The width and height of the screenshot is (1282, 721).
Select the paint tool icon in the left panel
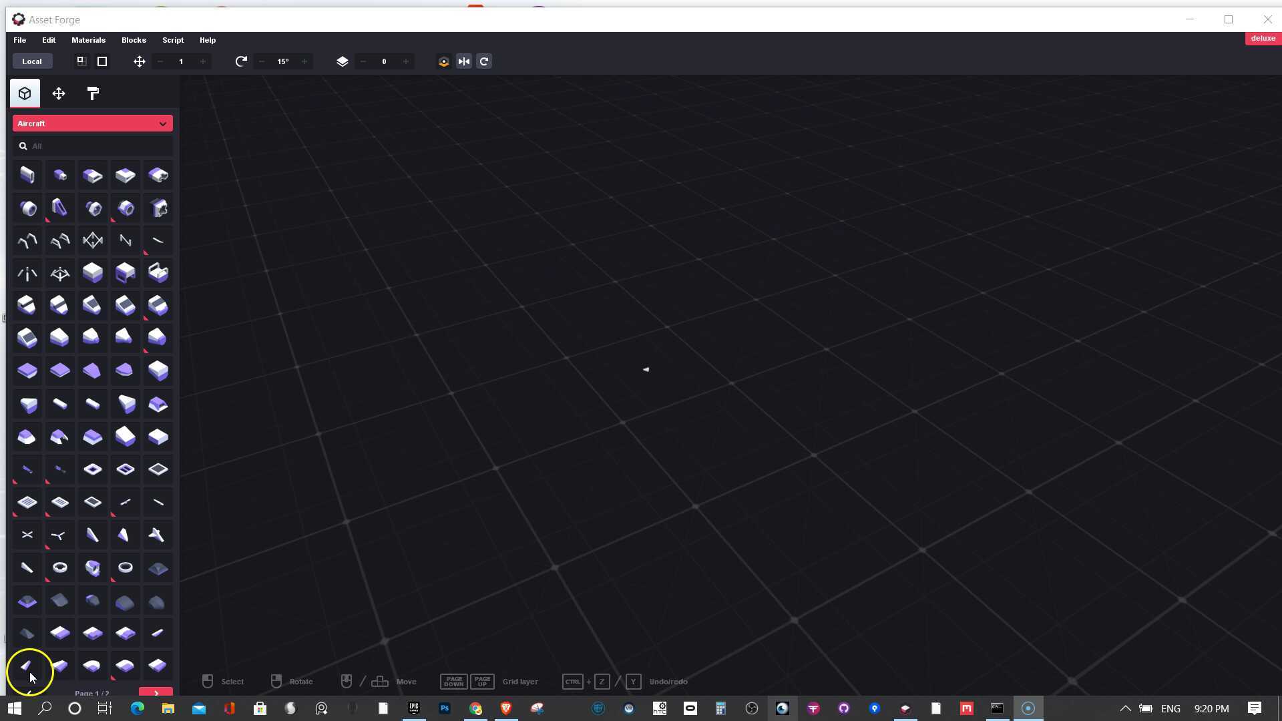93,93
